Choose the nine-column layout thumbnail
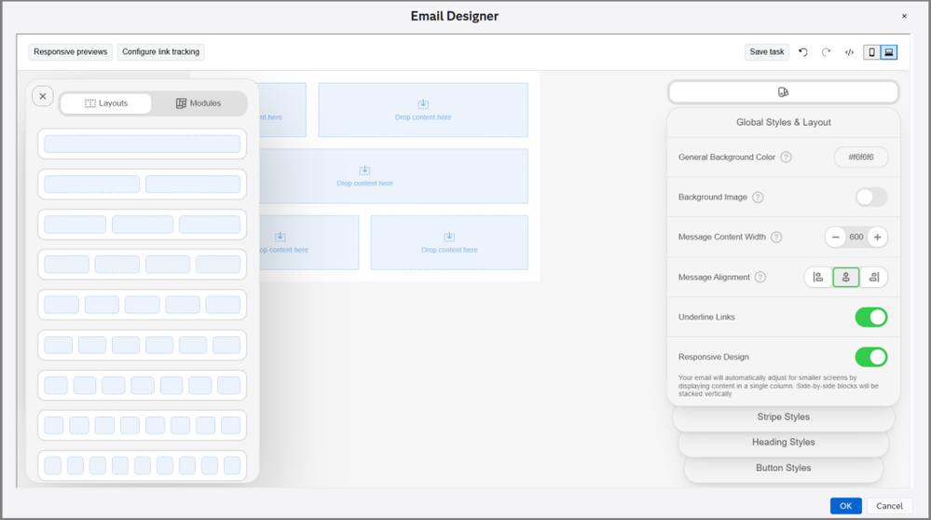This screenshot has width=931, height=520. tap(142, 465)
